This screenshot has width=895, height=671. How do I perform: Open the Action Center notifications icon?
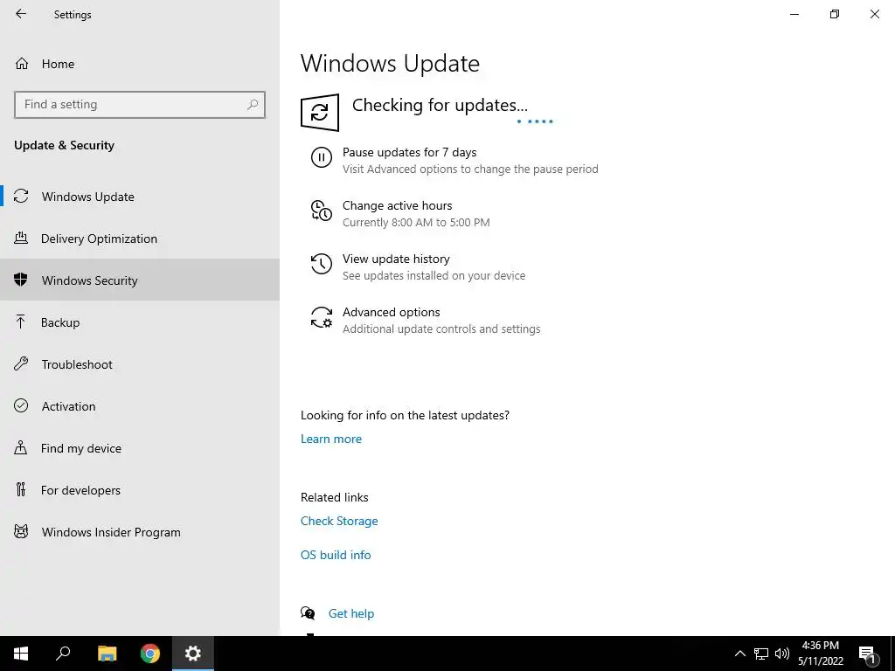[x=867, y=654]
